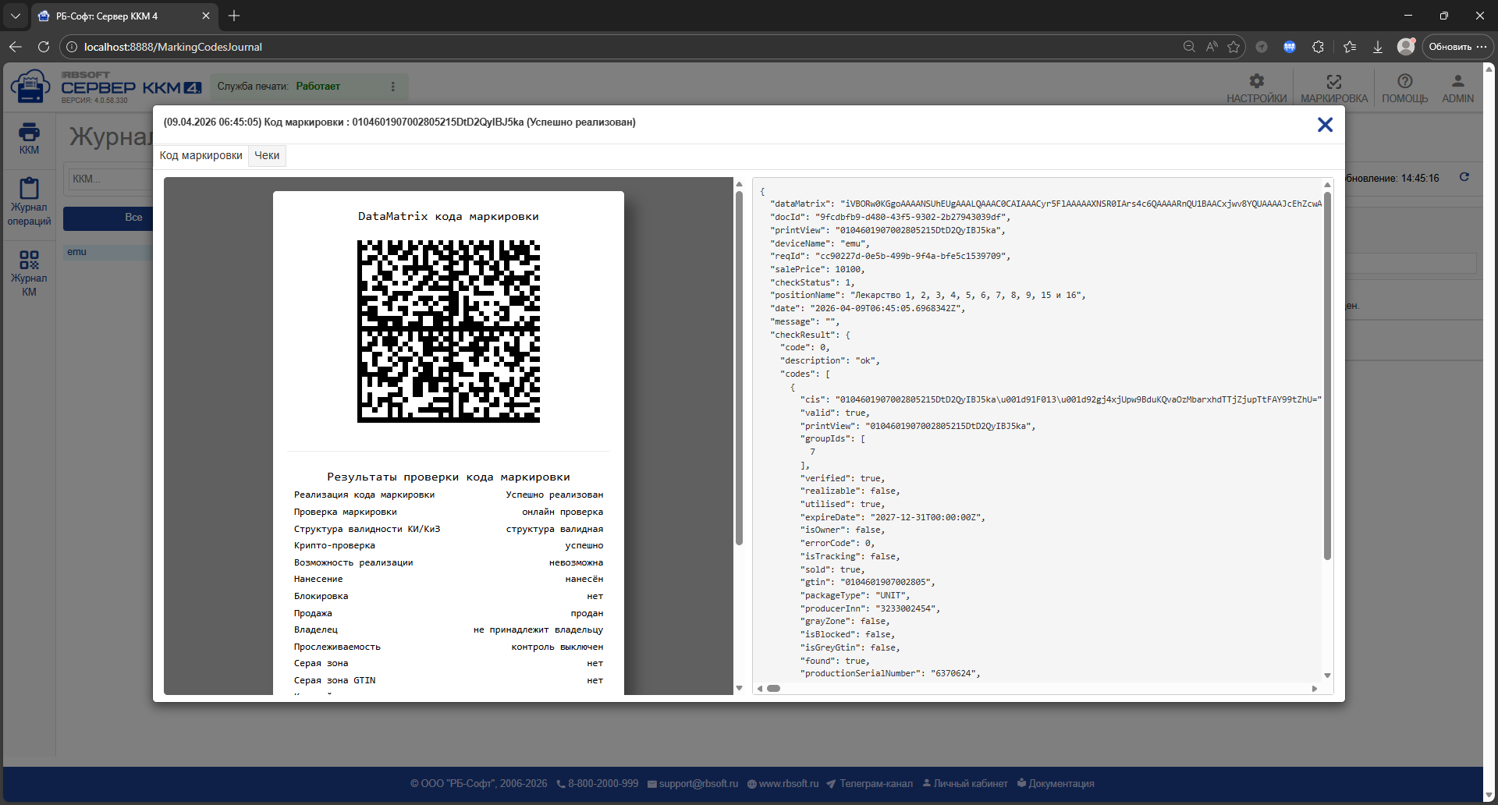Click the "Крипто-проверка" result row label
Viewport: 1498px width, 805px height.
(x=334, y=545)
